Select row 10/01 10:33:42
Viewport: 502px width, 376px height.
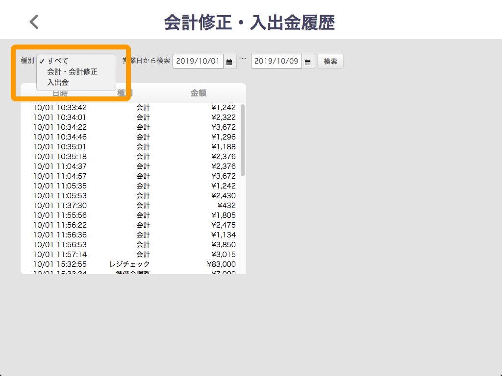click(129, 108)
